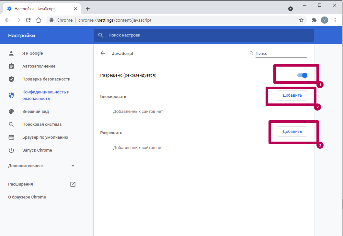Go to browser home page icon
The image size is (343, 236).
coord(39,20)
